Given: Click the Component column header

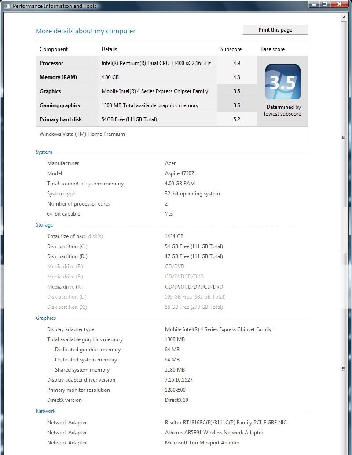Looking at the screenshot, I should click(x=54, y=49).
